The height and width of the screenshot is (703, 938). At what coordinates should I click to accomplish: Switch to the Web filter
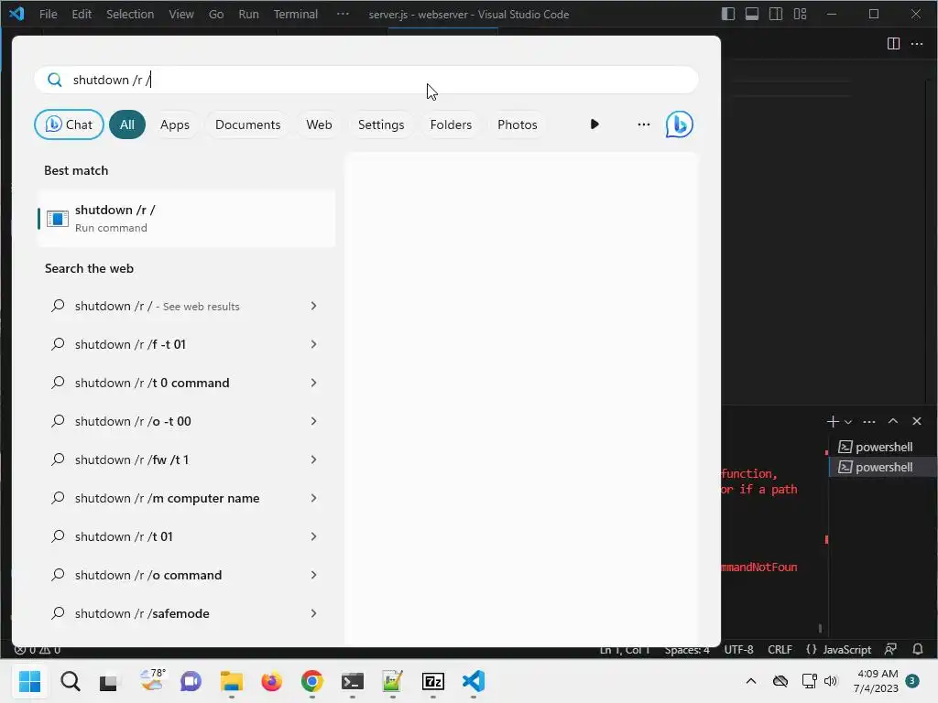(x=319, y=124)
